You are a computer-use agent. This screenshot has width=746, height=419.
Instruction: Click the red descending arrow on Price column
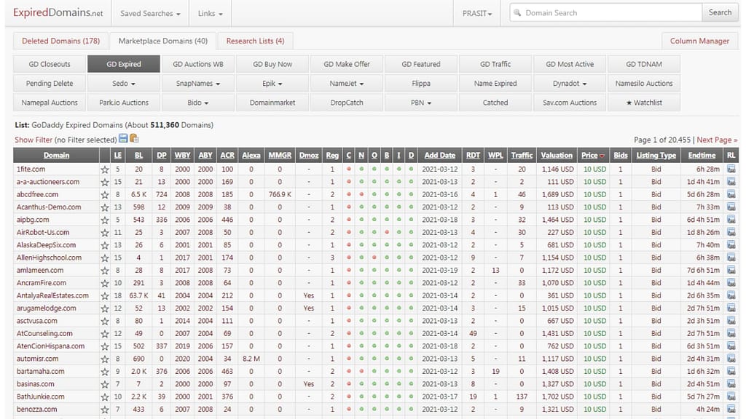(x=603, y=155)
